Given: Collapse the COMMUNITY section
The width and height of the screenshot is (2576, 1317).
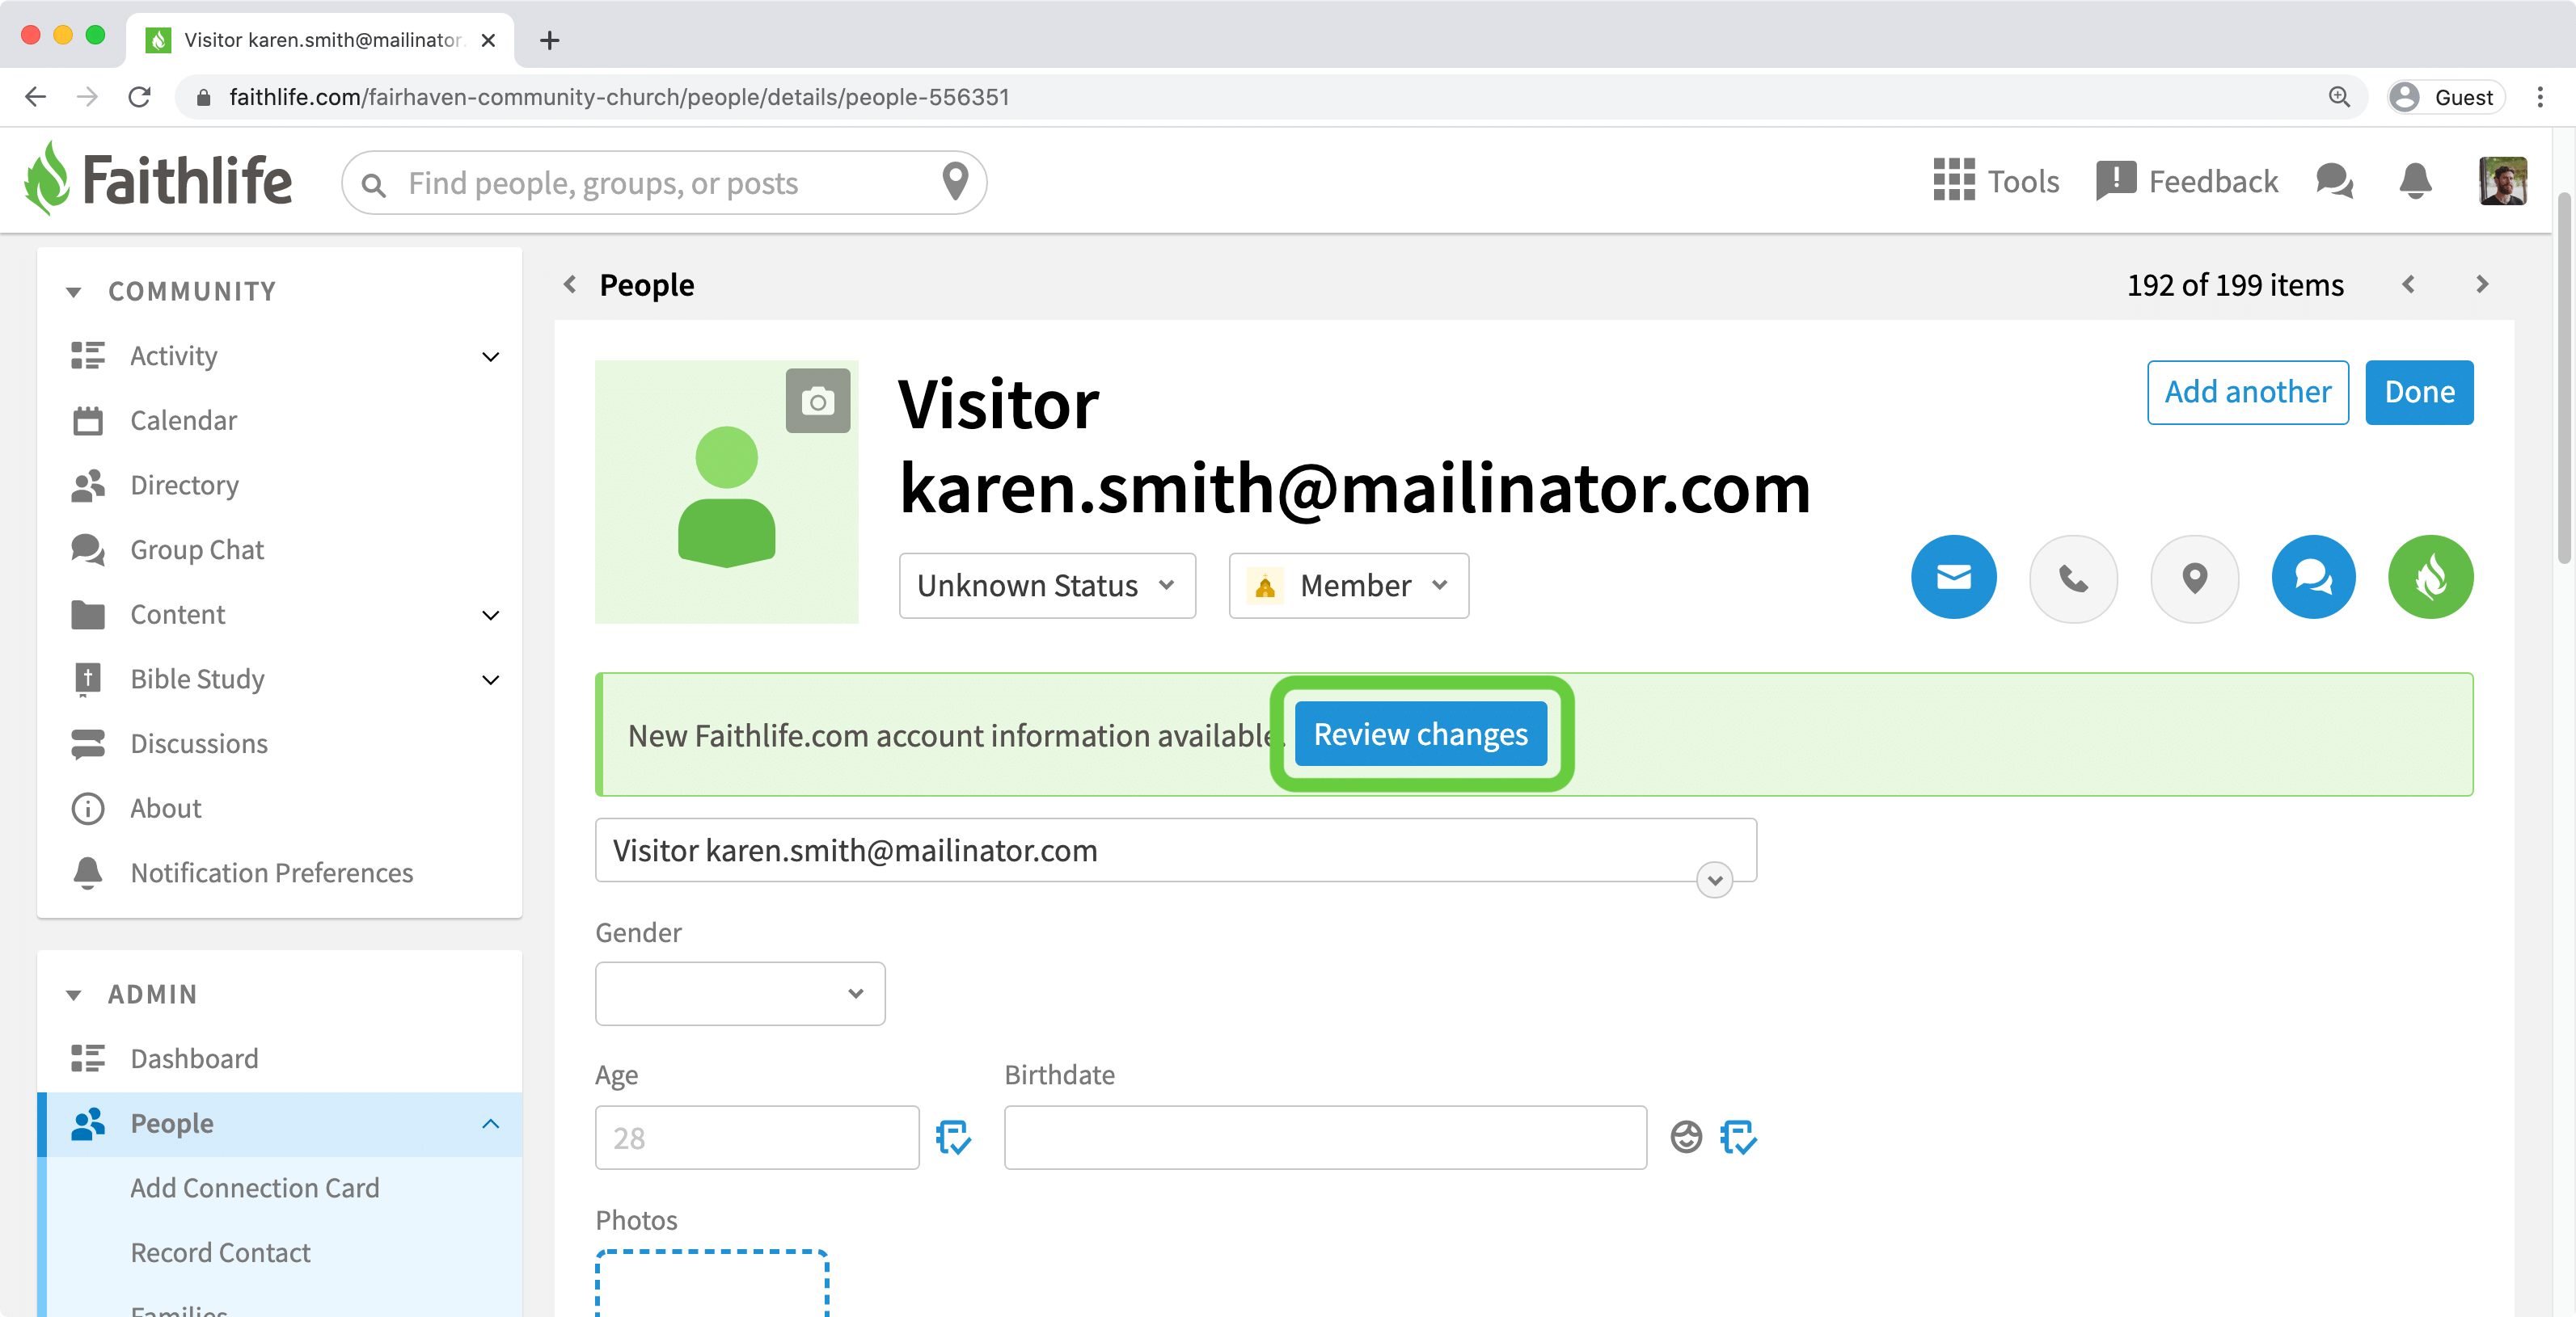Looking at the screenshot, I should (74, 292).
